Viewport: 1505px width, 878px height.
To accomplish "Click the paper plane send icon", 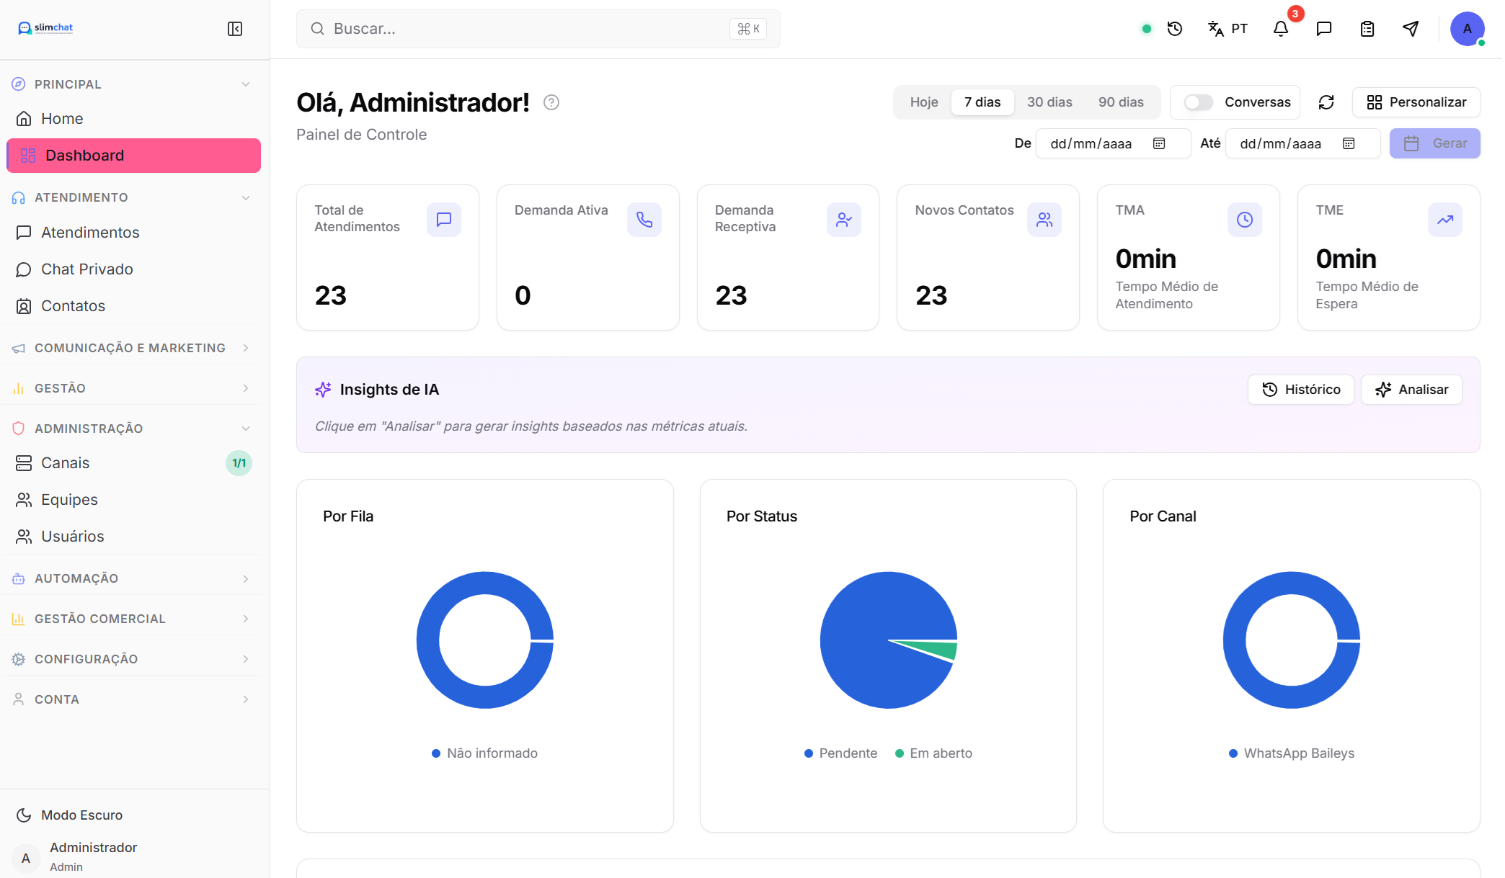I will click(x=1411, y=29).
